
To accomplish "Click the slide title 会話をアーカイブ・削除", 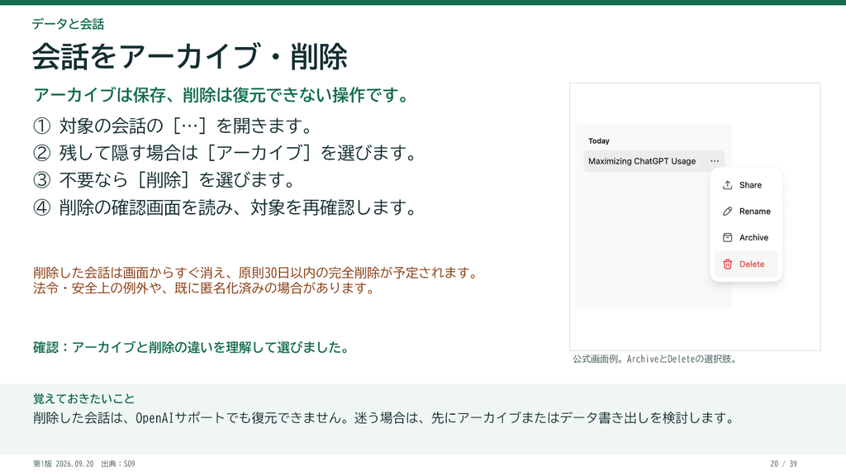I will (x=189, y=57).
